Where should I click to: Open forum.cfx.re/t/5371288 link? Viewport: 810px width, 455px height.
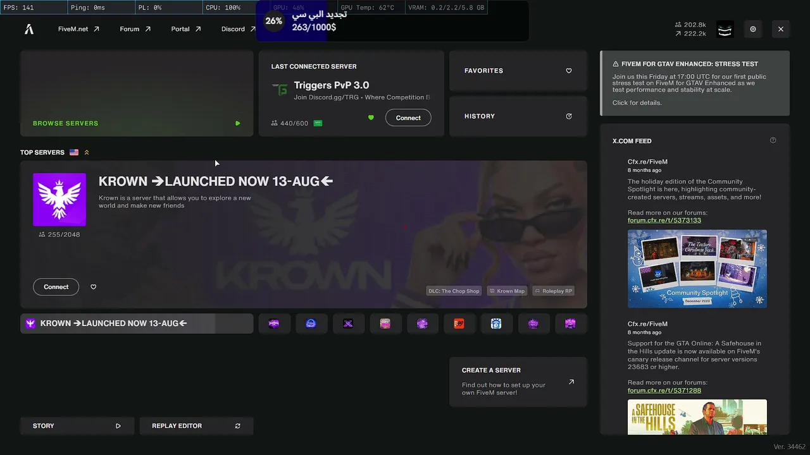pos(664,391)
